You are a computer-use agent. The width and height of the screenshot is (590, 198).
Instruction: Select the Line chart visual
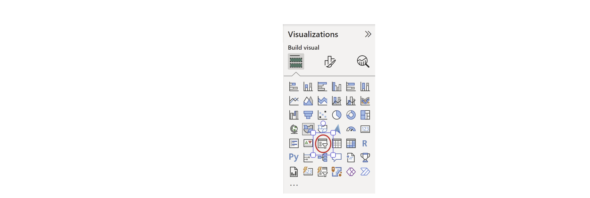294,101
